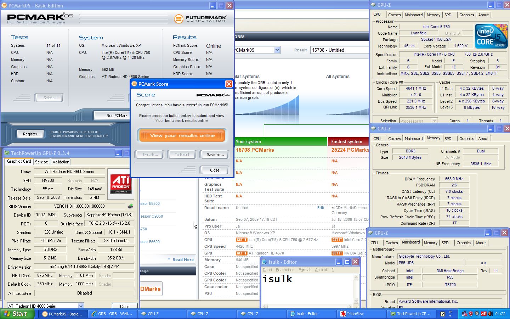This screenshot has width=510, height=319.
Task: Click Save as... in PCMark Score dialog
Action: point(215,155)
